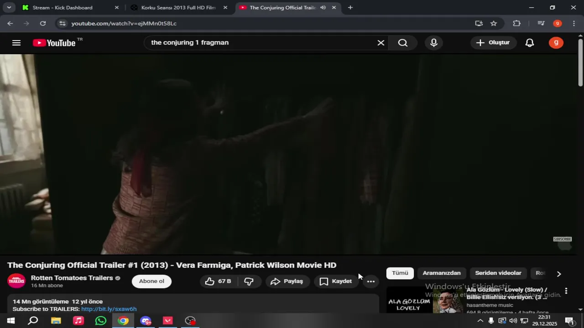Open the volume control in system tray
584x328 pixels.
click(513, 321)
